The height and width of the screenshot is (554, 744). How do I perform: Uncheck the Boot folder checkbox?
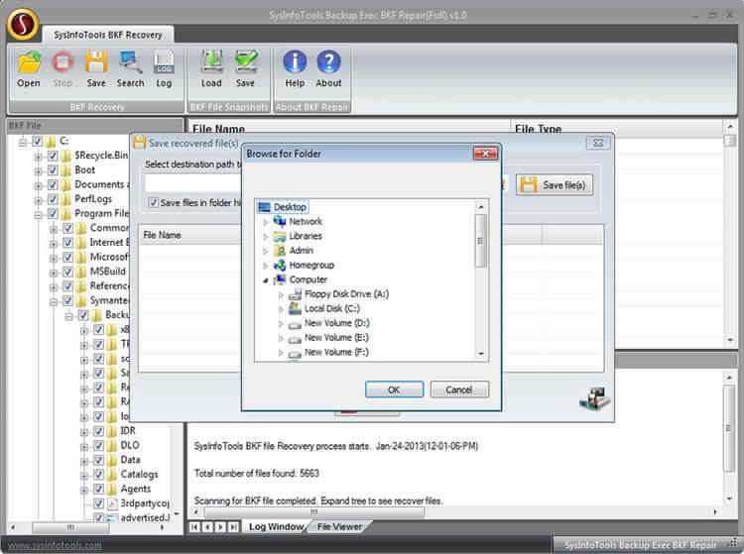click(x=53, y=170)
